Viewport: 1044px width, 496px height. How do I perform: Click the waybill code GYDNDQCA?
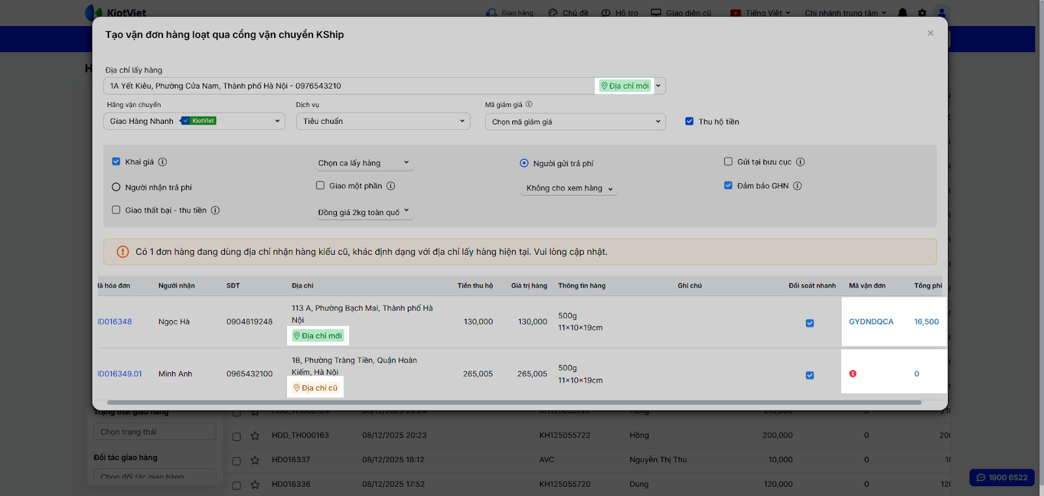click(871, 322)
